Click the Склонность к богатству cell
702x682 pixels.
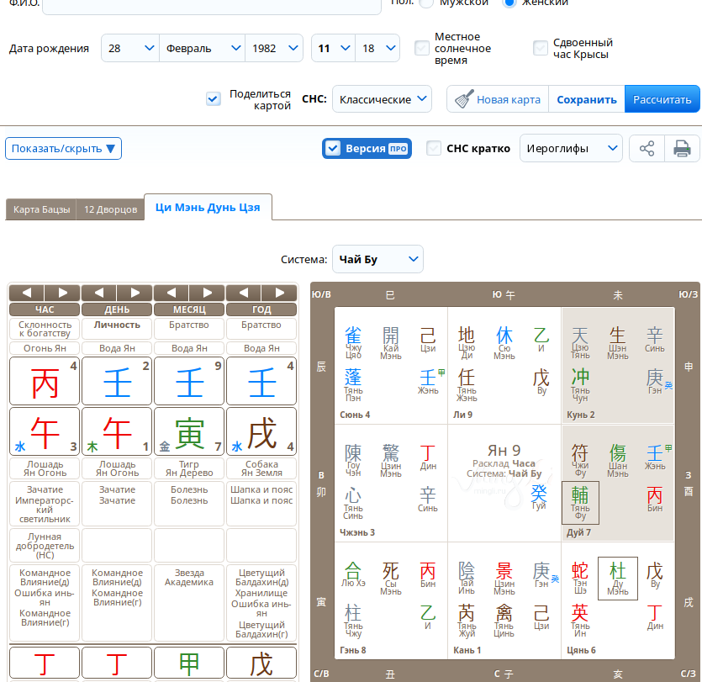(x=45, y=329)
